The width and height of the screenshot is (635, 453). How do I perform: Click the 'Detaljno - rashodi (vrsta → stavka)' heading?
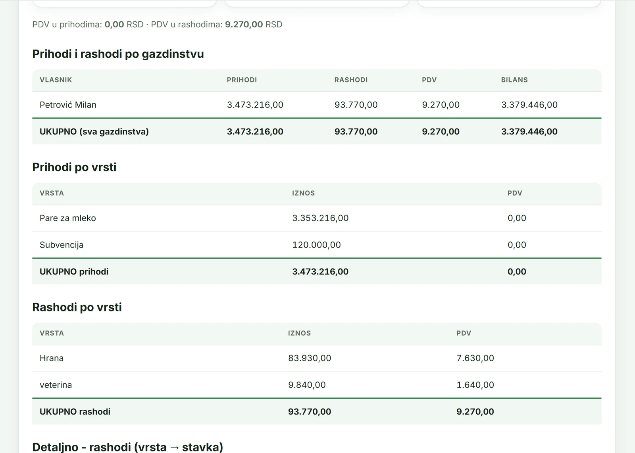coord(127,447)
